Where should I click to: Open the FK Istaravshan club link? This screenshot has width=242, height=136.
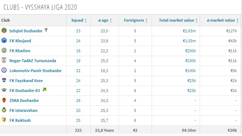(x=23, y=110)
